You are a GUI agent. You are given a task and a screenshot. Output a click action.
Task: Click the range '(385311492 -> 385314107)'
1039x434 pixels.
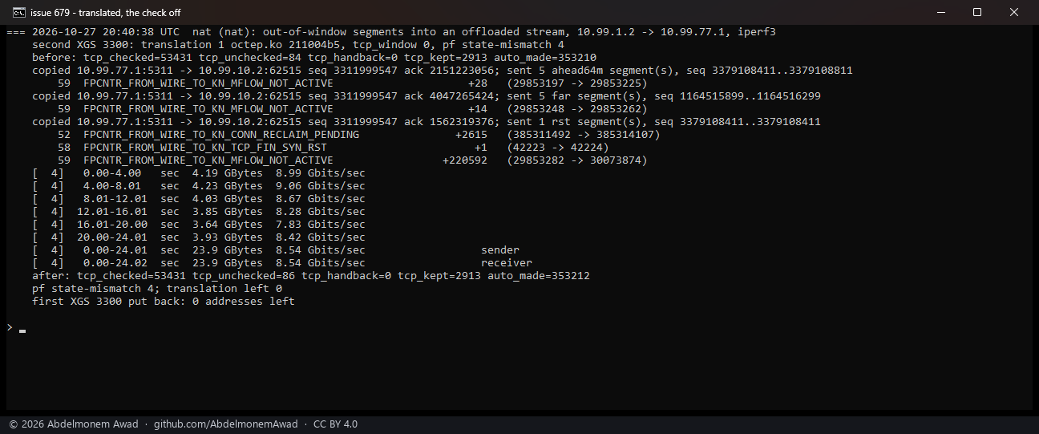click(584, 135)
